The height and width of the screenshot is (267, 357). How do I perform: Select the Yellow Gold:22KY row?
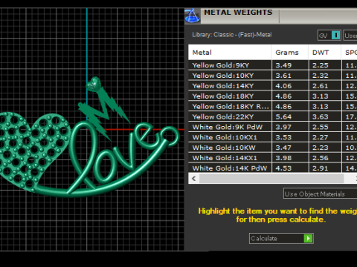[272, 116]
